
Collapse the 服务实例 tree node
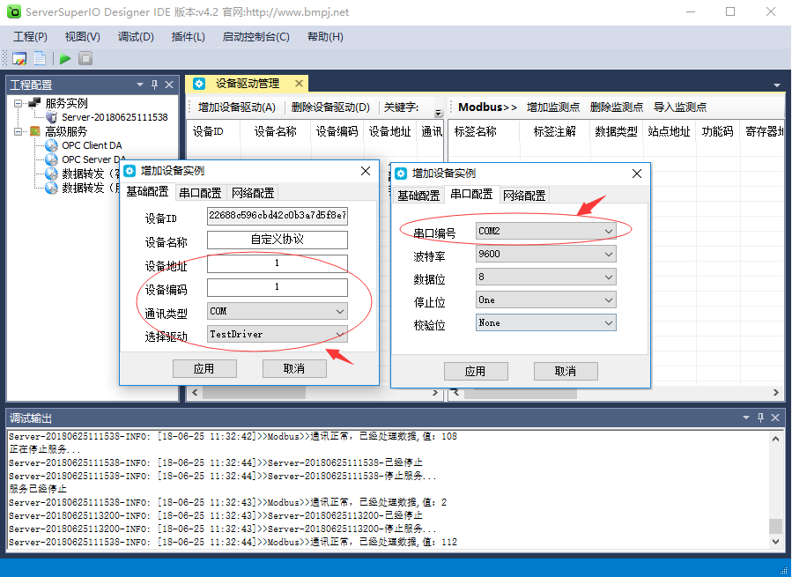[x=19, y=103]
